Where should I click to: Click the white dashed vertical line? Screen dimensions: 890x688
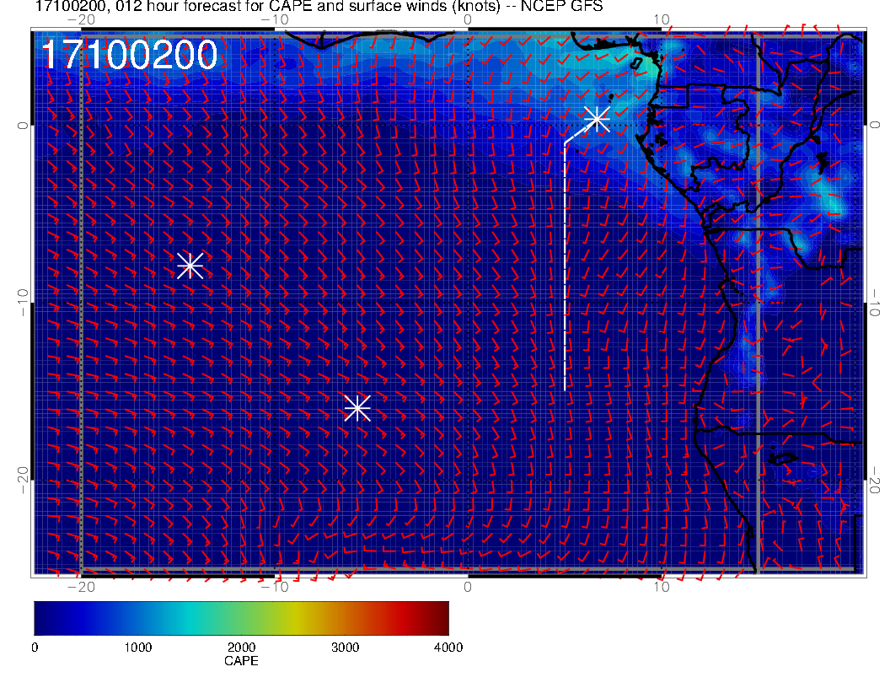pos(565,270)
